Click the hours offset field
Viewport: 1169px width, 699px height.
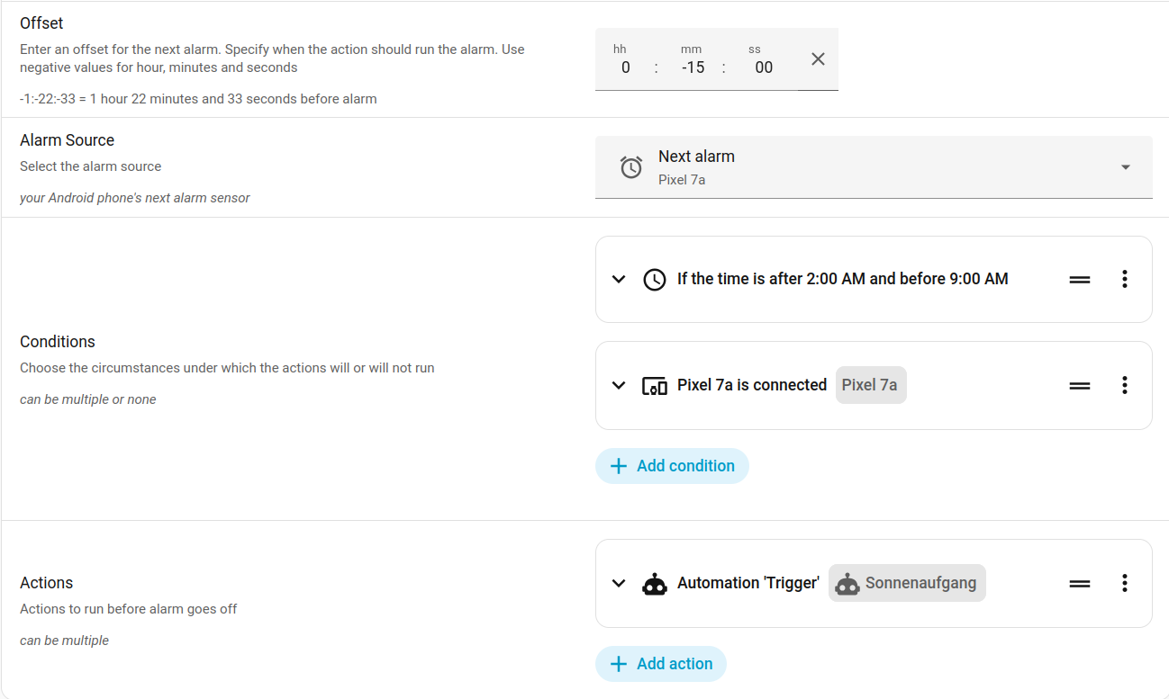626,67
